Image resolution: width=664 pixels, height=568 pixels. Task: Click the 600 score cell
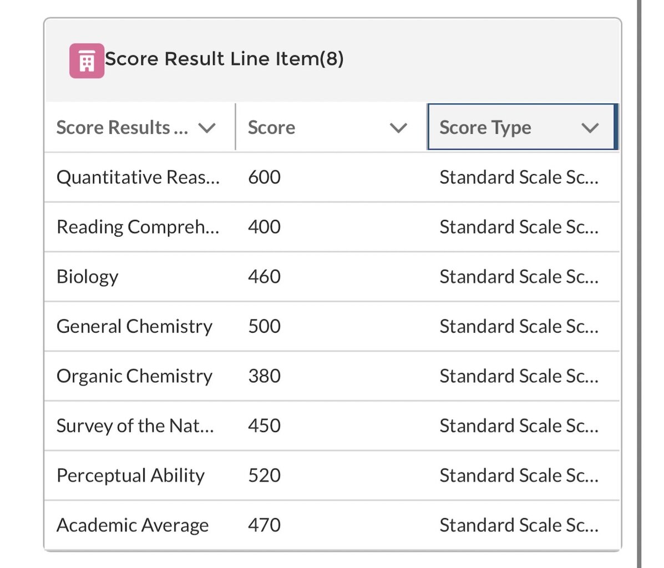[x=264, y=177]
